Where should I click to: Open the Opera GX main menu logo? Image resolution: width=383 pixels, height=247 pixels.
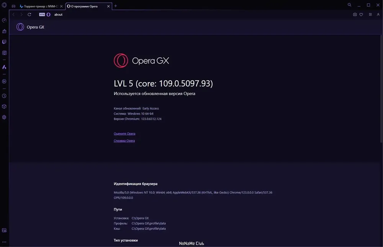coord(4,5)
